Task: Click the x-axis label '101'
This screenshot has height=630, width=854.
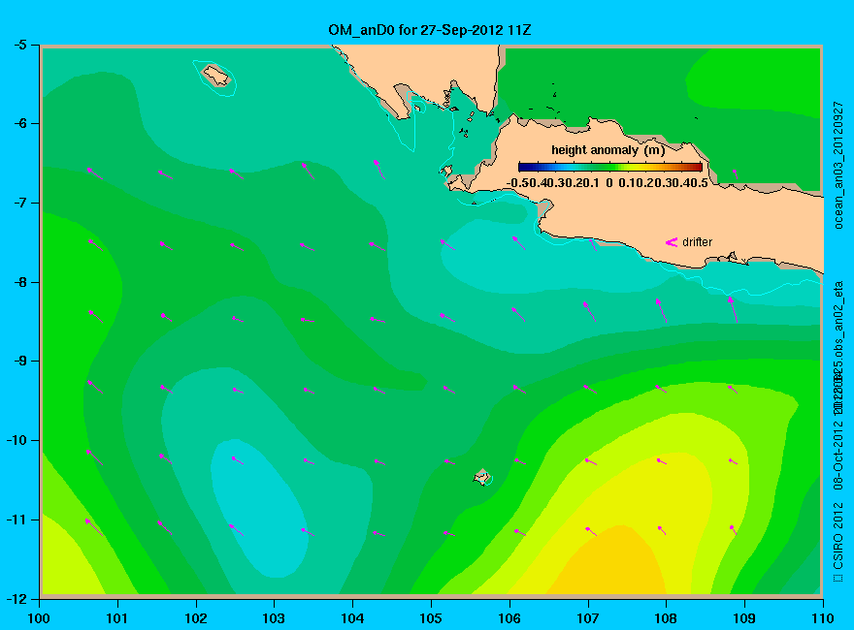Action: [117, 618]
